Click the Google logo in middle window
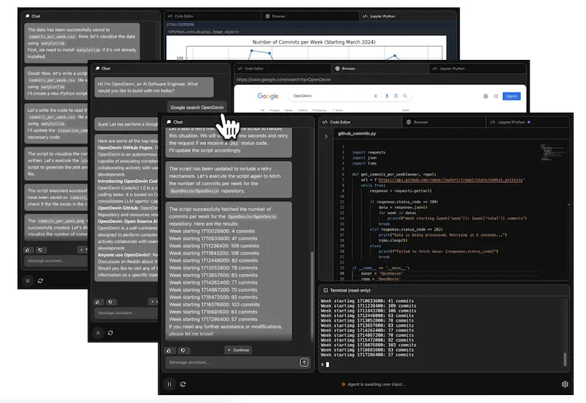 point(268,96)
